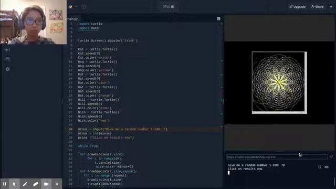Click the editor pane icon beside main.py tab
The width and height of the screenshot is (336, 189).
(x=218, y=19)
